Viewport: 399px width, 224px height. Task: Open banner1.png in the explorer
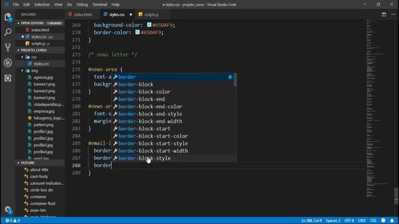pyautogui.click(x=40, y=84)
